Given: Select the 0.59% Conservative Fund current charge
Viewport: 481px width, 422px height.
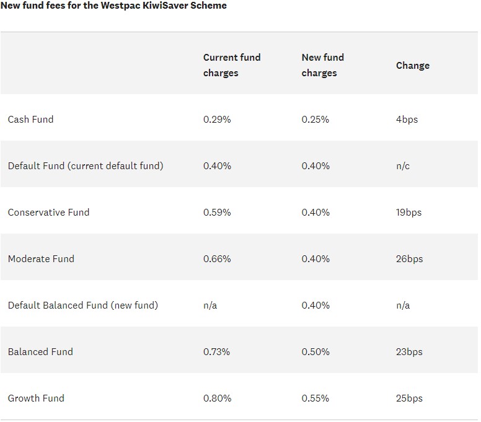Looking at the screenshot, I should pyautogui.click(x=217, y=213).
